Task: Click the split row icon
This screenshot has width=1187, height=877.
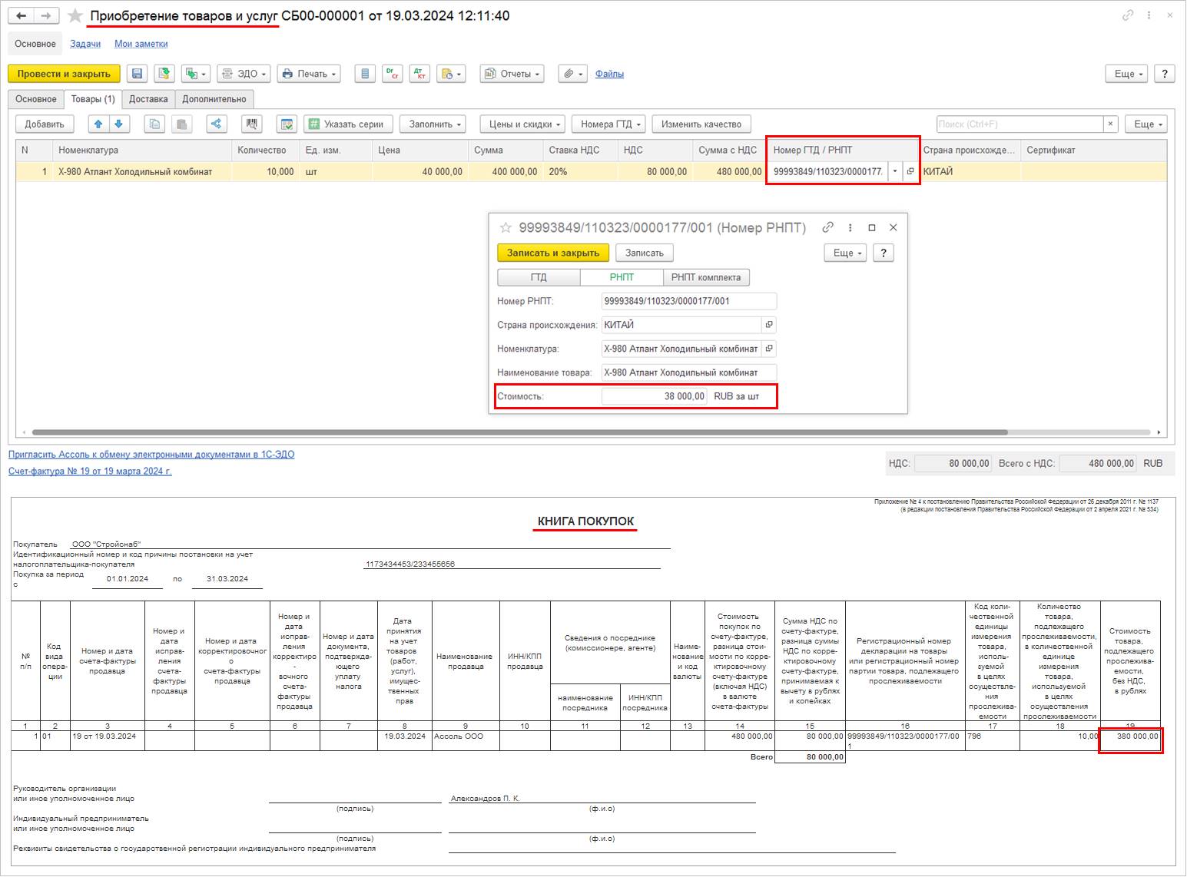Action: click(x=216, y=124)
